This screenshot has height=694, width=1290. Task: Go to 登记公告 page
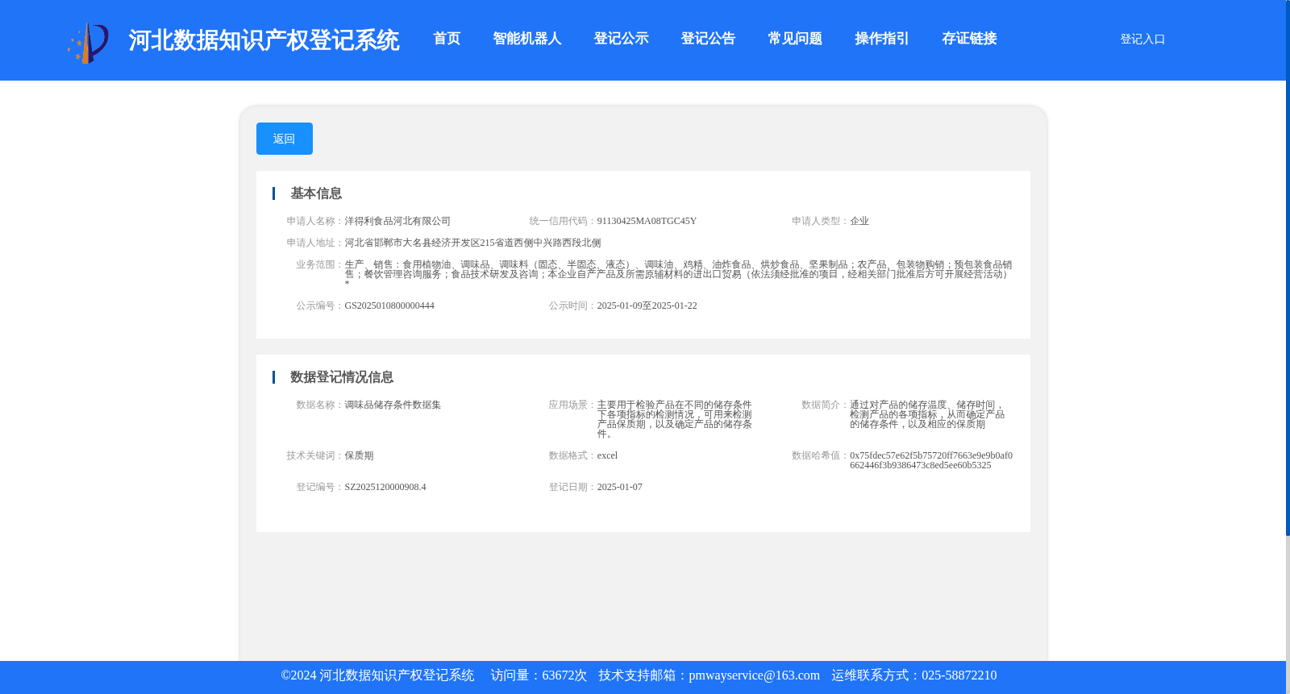point(709,39)
